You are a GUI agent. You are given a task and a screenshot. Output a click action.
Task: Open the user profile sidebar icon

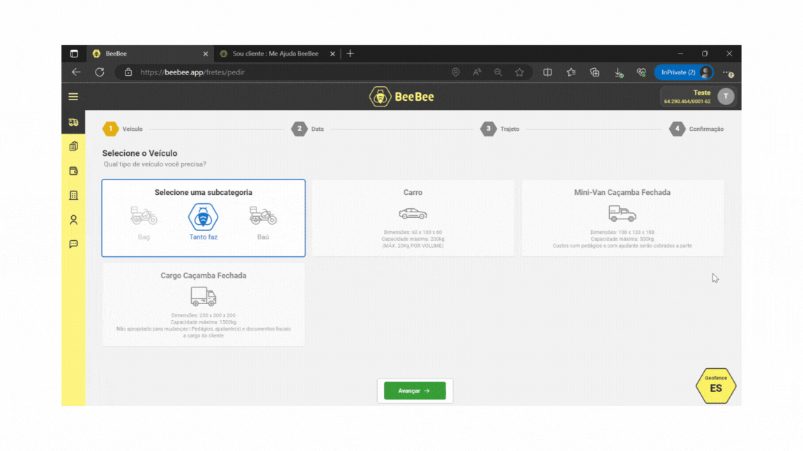pyautogui.click(x=73, y=220)
